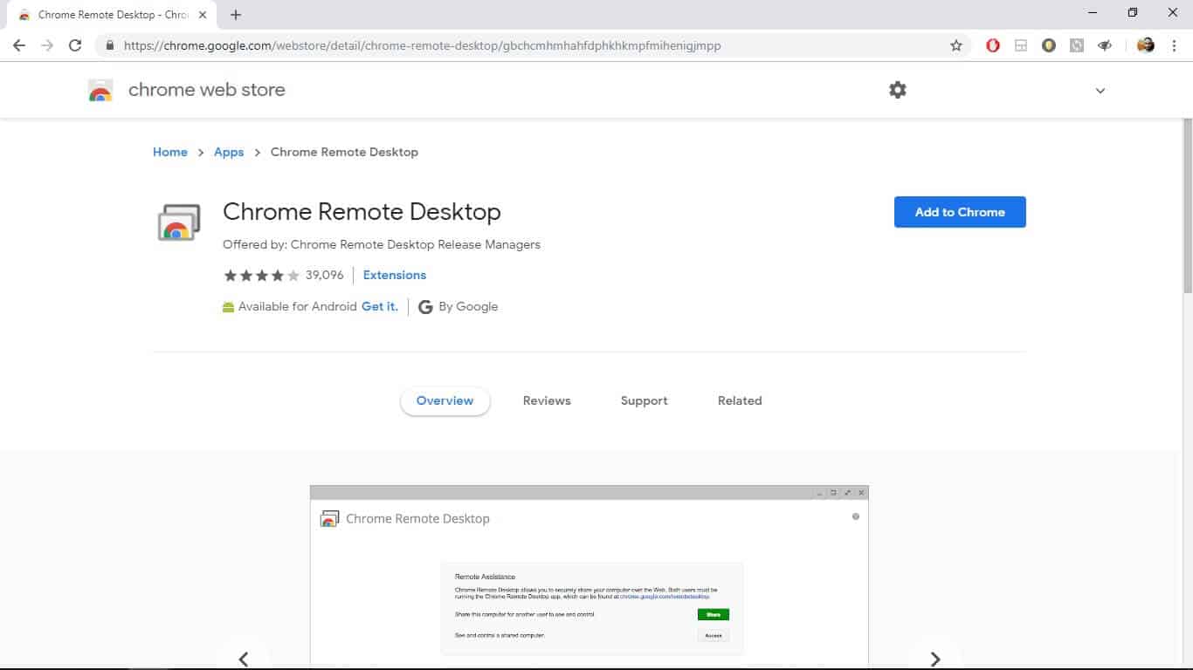Click the Offered by Release Managers text
The image size is (1193, 670).
tap(382, 244)
